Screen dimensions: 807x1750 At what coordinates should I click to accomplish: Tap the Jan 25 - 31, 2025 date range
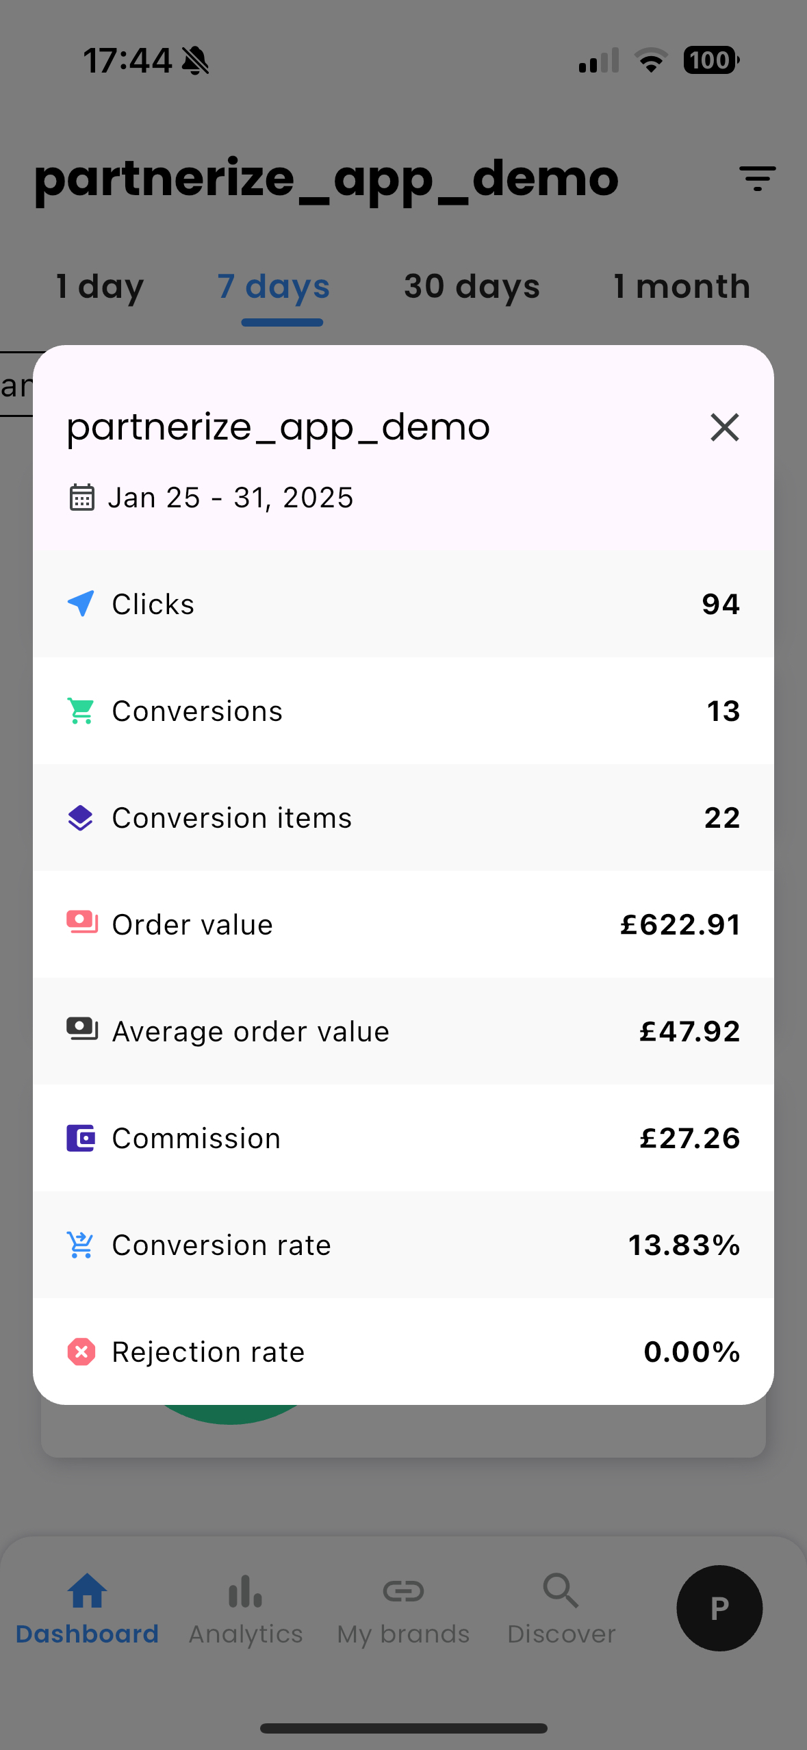point(231,498)
